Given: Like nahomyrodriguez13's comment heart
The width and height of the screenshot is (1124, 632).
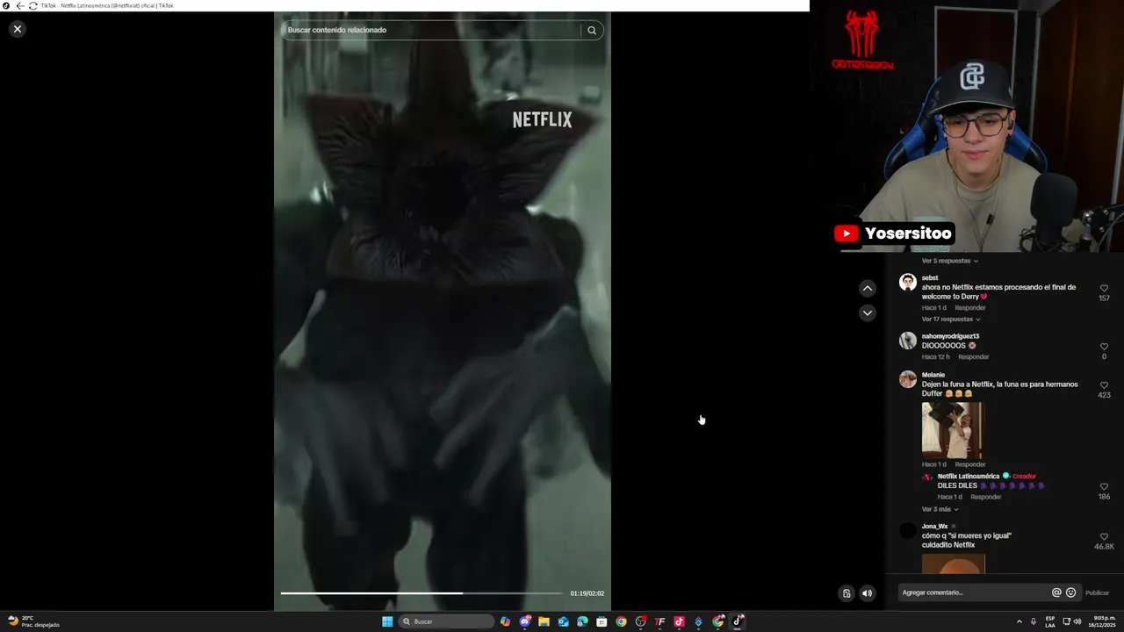Looking at the screenshot, I should (1104, 346).
